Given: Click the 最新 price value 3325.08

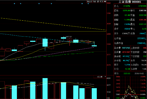Looking at the screenshot, I should [126, 11].
